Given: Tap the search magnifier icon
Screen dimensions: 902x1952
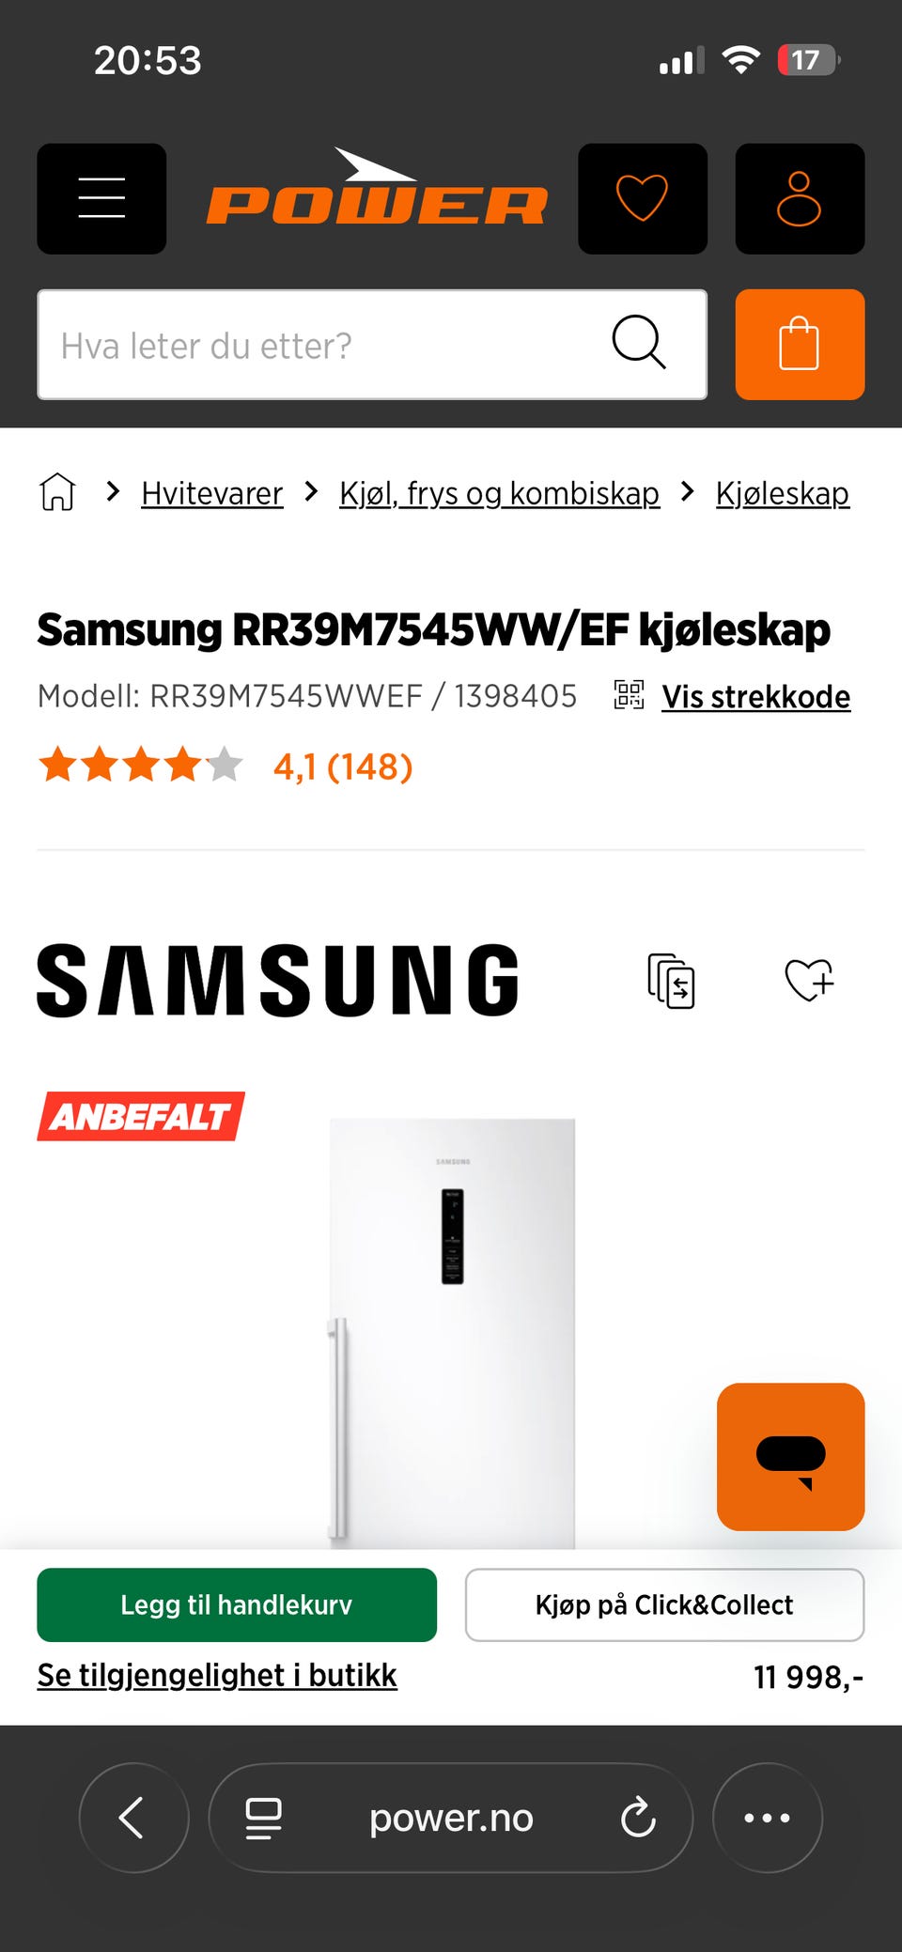Looking at the screenshot, I should click(x=639, y=342).
